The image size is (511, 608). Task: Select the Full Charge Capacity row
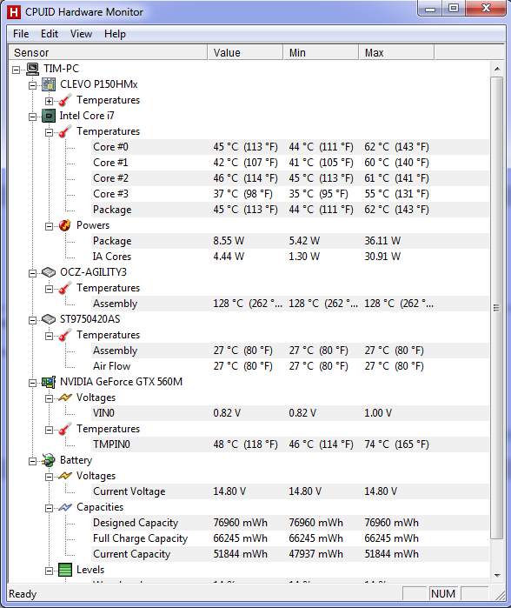[x=290, y=538]
